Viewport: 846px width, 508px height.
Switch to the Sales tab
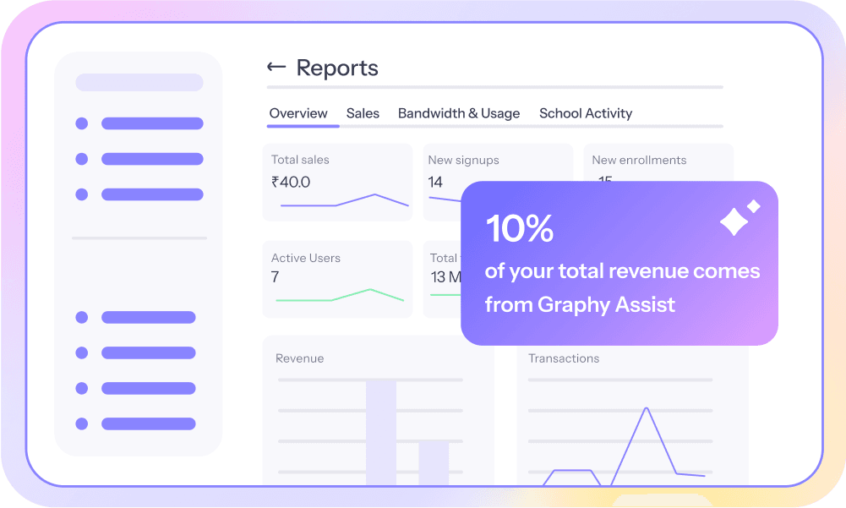coord(363,113)
